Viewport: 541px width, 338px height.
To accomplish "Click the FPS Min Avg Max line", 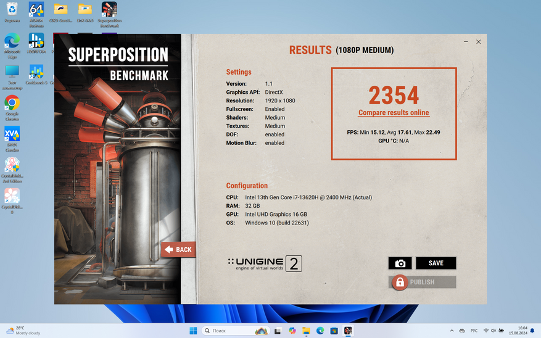I will pyautogui.click(x=394, y=133).
